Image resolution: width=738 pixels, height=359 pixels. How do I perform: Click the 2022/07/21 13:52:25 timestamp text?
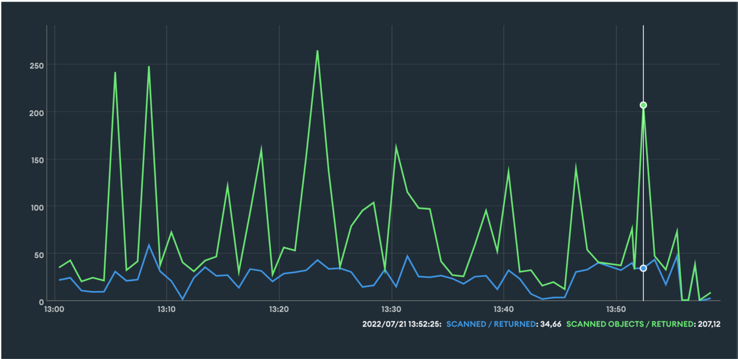401,324
